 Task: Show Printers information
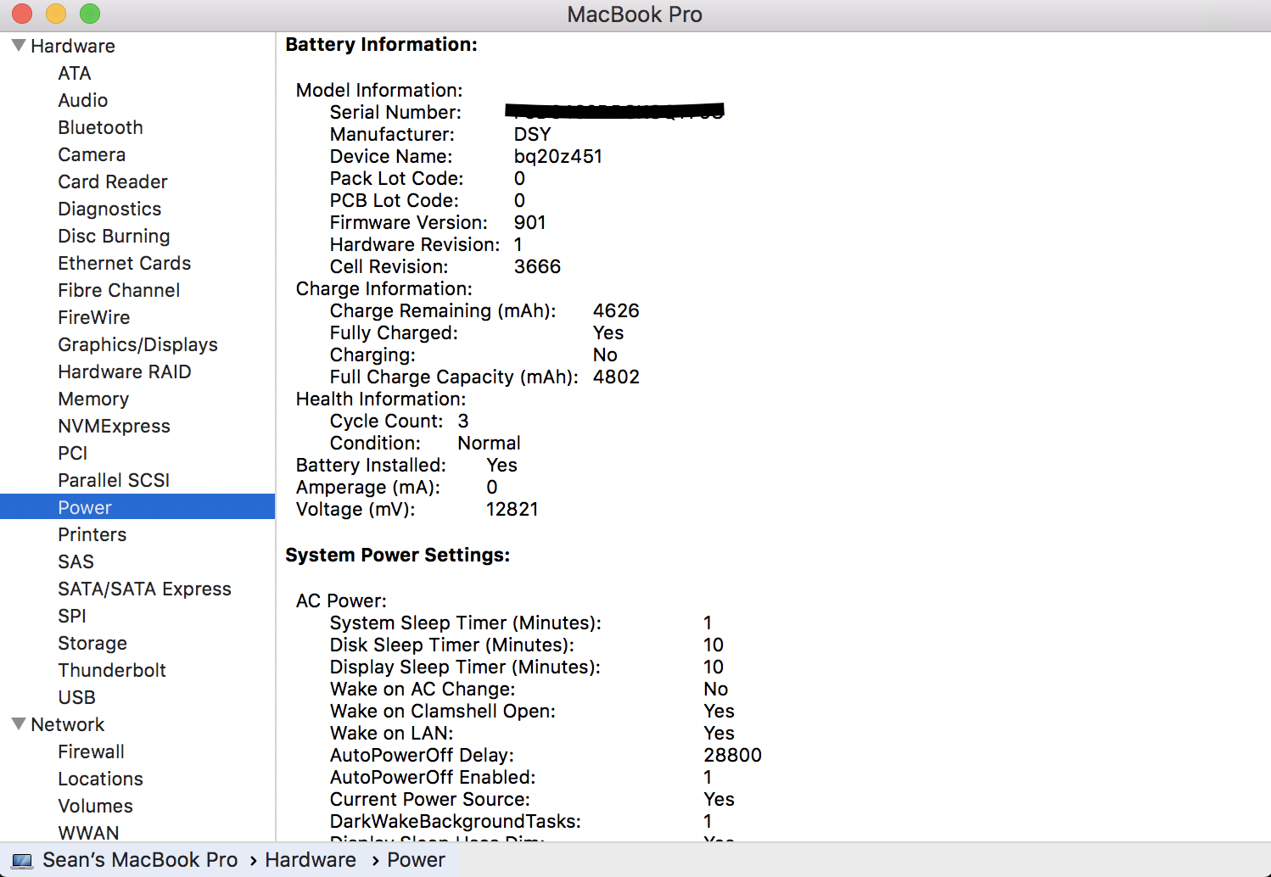[92, 534]
